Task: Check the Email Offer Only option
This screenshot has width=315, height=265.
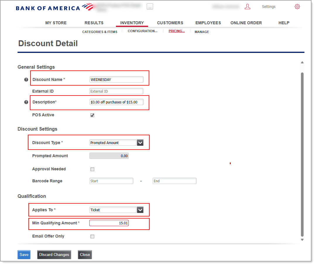Action: click(x=92, y=236)
